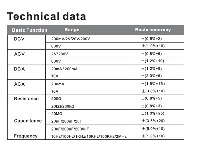Select the ±(1.2%+10) accuracy cell

pos(159,61)
